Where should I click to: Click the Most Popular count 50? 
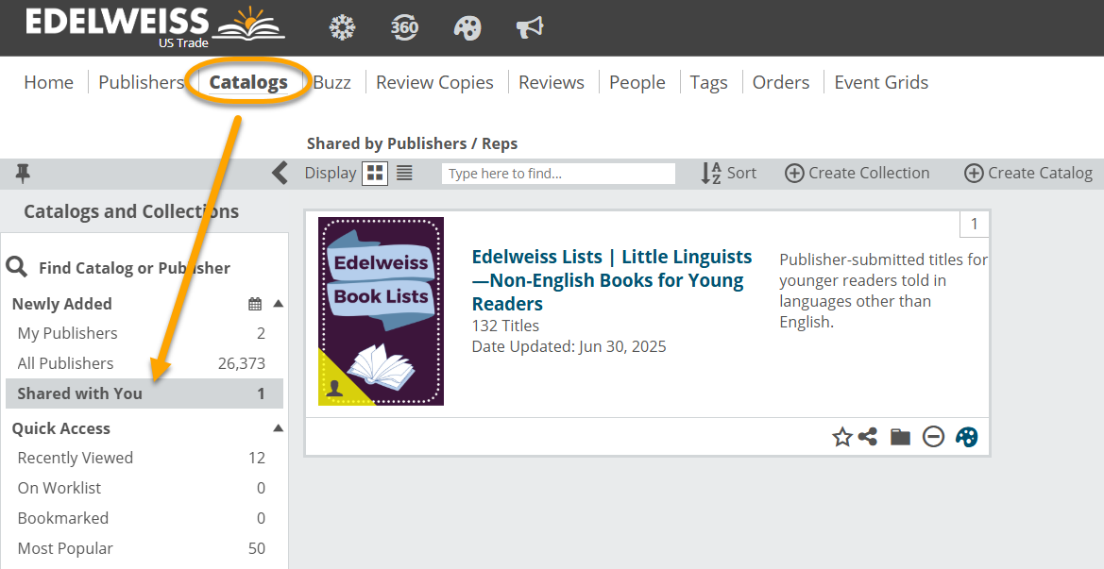(x=257, y=548)
